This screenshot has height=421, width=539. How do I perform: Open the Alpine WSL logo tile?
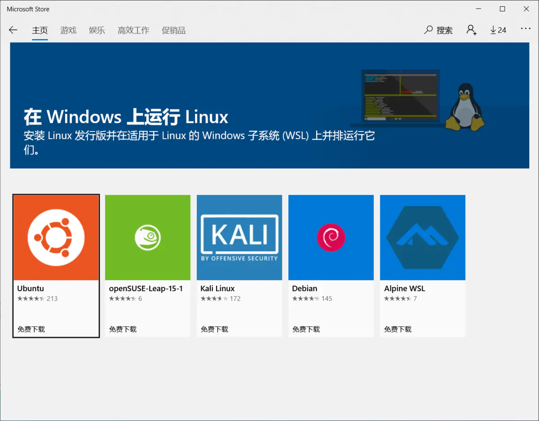point(423,237)
